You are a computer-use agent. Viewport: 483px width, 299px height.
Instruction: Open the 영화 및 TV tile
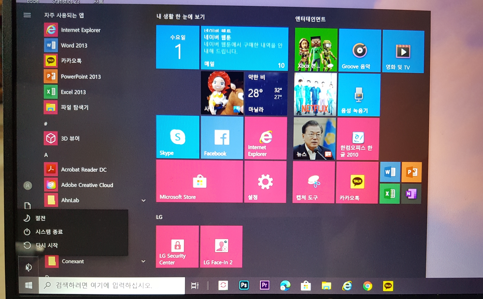tap(403, 52)
